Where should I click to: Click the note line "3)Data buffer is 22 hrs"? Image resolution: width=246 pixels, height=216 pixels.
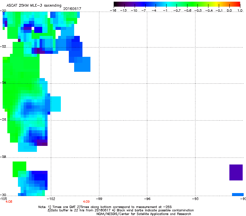120,210
